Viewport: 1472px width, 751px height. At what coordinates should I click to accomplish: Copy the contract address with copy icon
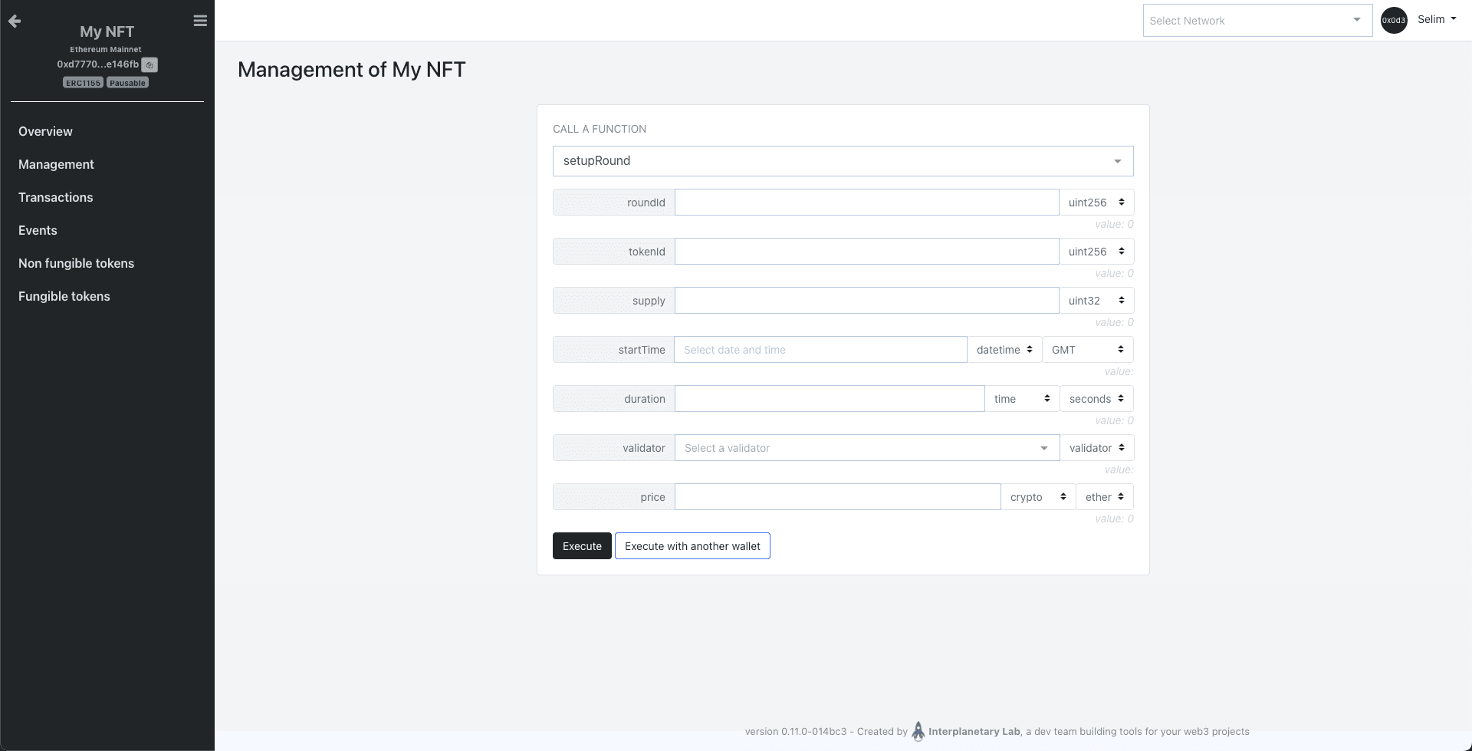pyautogui.click(x=149, y=65)
